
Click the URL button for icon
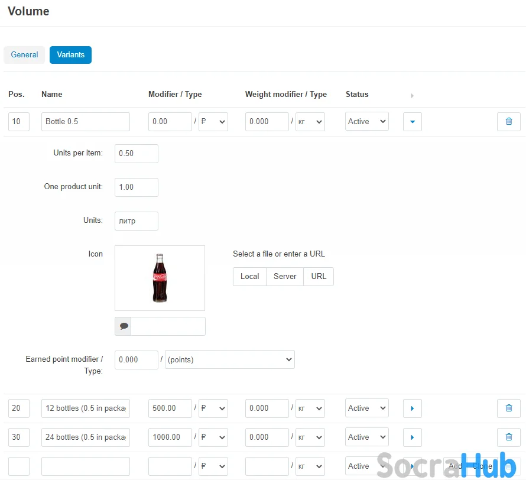pyautogui.click(x=319, y=277)
